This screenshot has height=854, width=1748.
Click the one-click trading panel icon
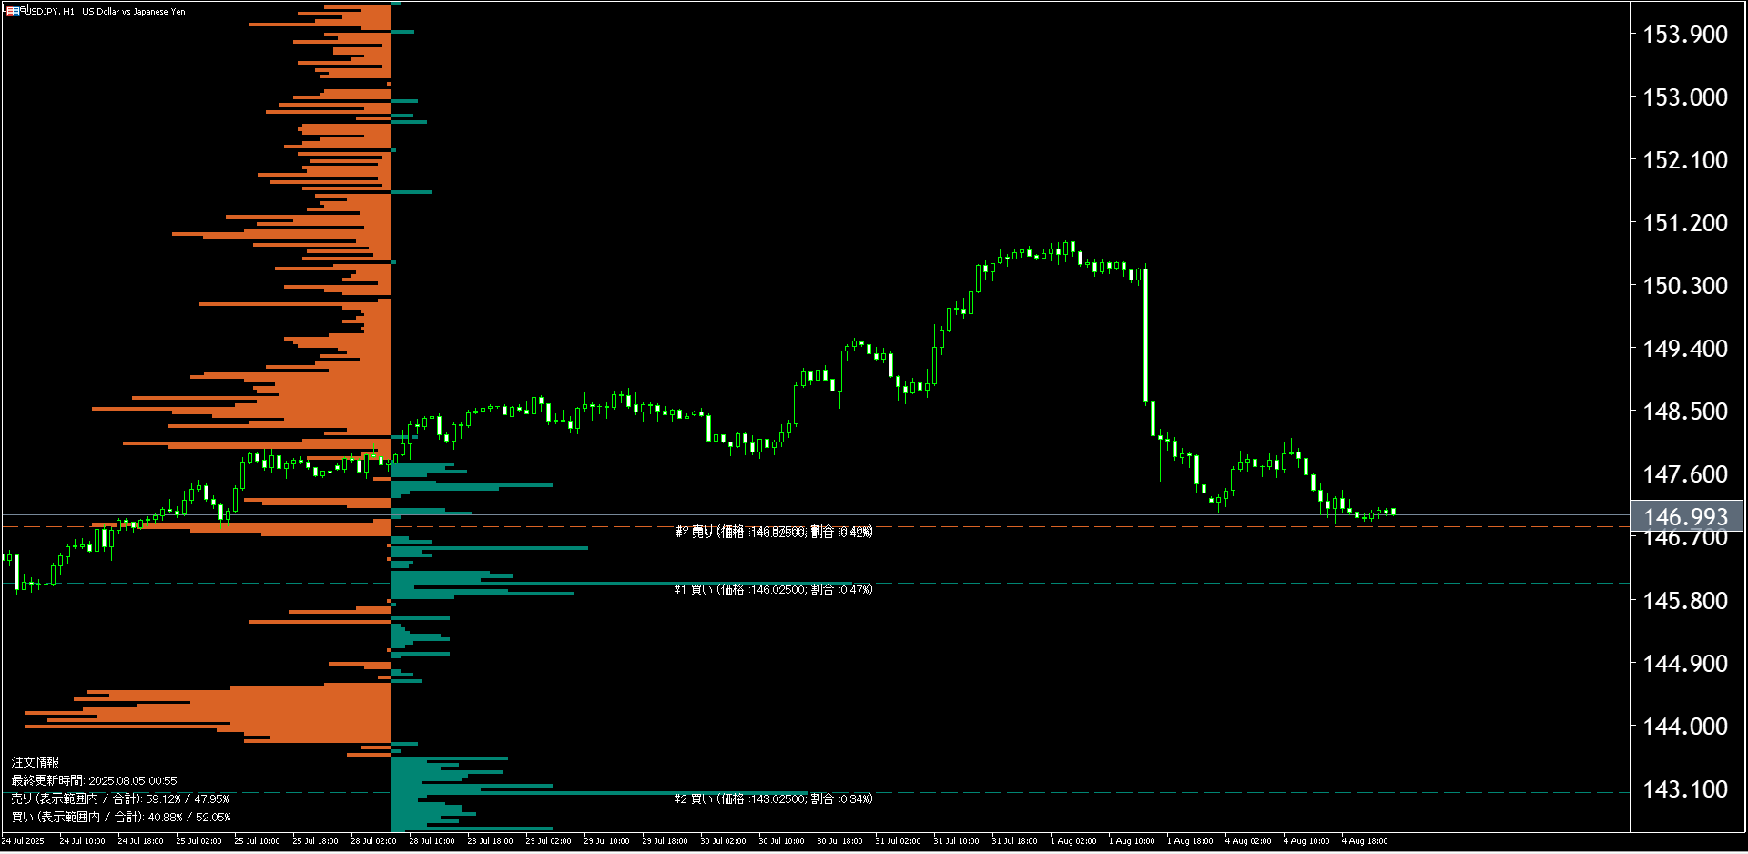click(x=12, y=11)
